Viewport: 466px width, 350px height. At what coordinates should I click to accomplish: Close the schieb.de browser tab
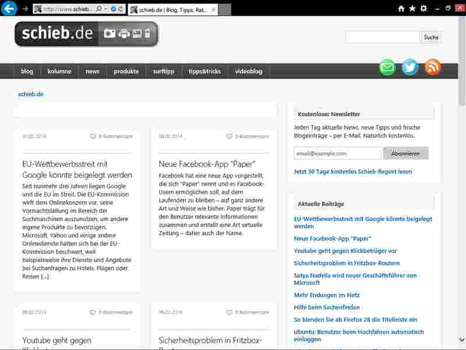coord(213,10)
